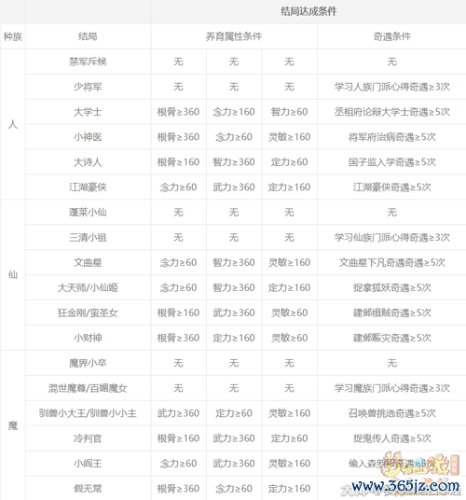Click the 结局达成条件 header cell

point(308,11)
